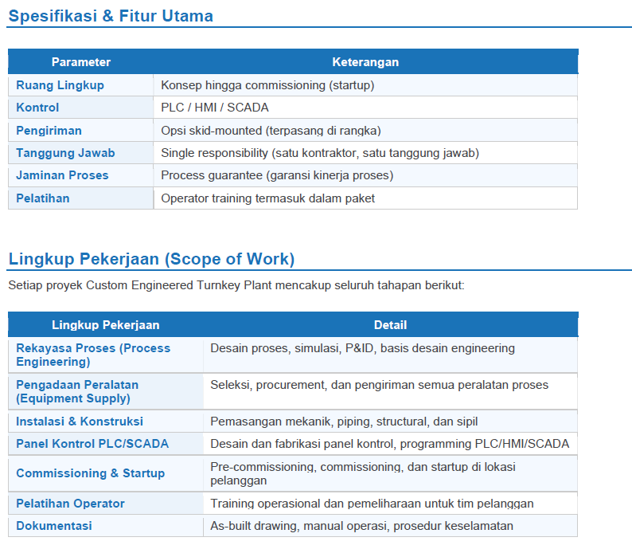Click 'Training operasional dan pemeliharaan' cell
Screen dimensions: 632x553
390,504
